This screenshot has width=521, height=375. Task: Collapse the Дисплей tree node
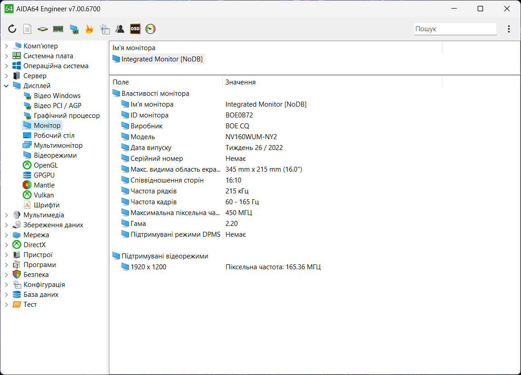tap(6, 86)
